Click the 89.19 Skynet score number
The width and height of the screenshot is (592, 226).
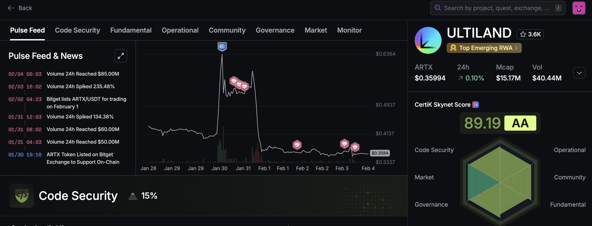pyautogui.click(x=482, y=123)
